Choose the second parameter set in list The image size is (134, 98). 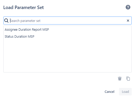68,37
